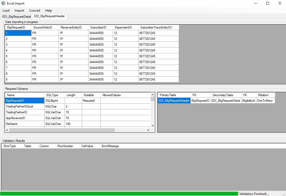Viewport: 286px width, 196px height.
Task: Open the Convert menu
Action: 35,11
